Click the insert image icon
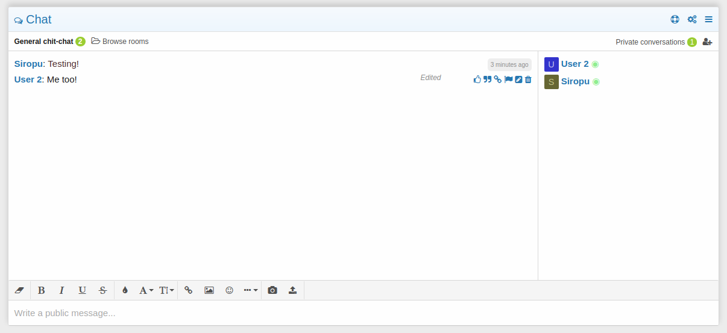 [x=209, y=290]
